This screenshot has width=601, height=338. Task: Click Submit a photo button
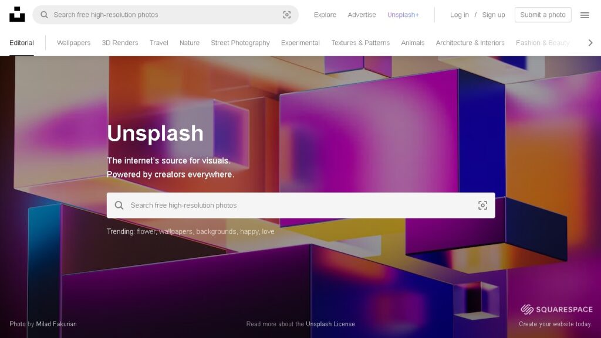[x=543, y=15]
